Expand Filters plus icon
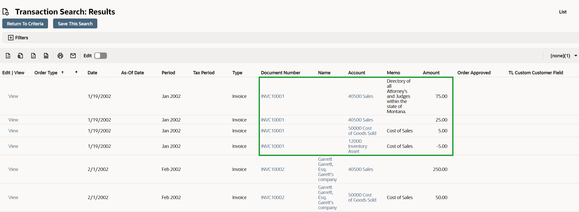 (x=11, y=38)
